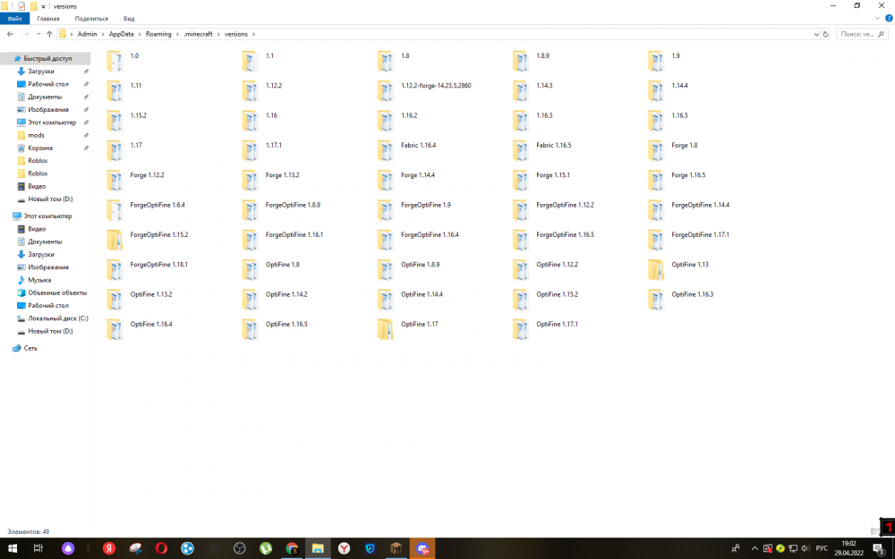Refresh the versions folder view
The image size is (895, 559).
click(x=825, y=34)
